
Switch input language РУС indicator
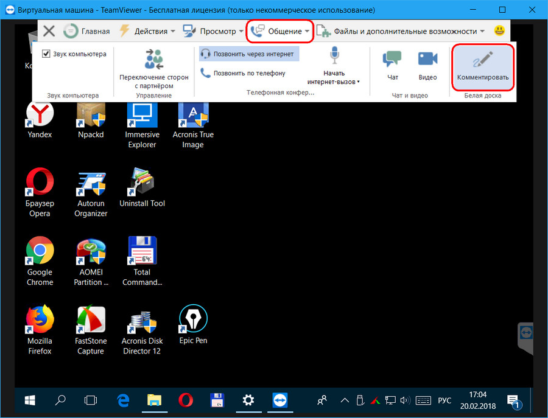pos(444,400)
